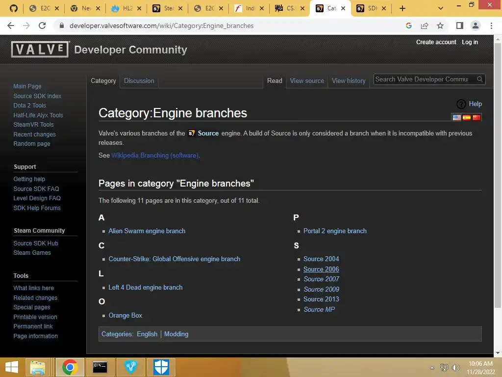Click the site lock icon in address bar
The image size is (502, 377).
click(x=62, y=26)
